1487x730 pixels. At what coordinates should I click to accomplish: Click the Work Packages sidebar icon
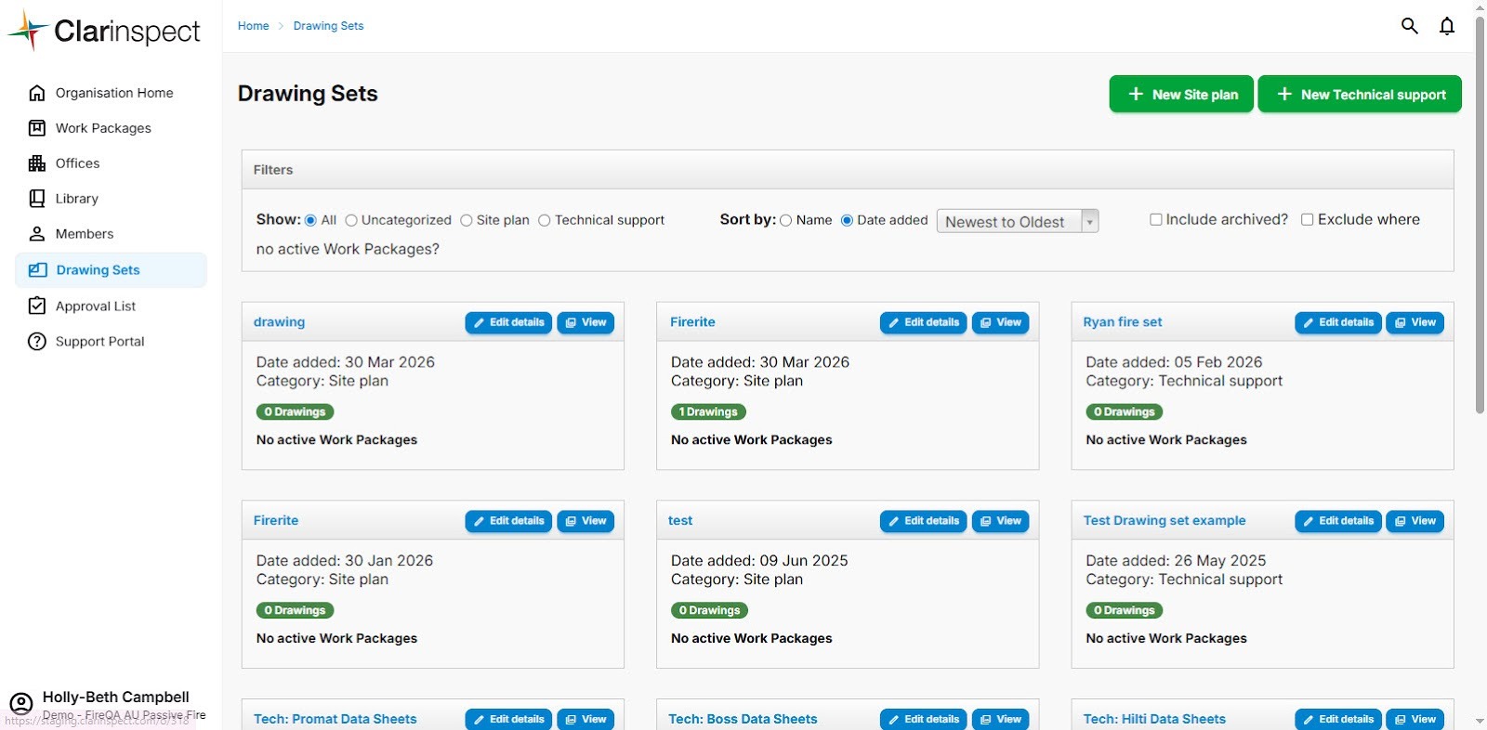(37, 128)
